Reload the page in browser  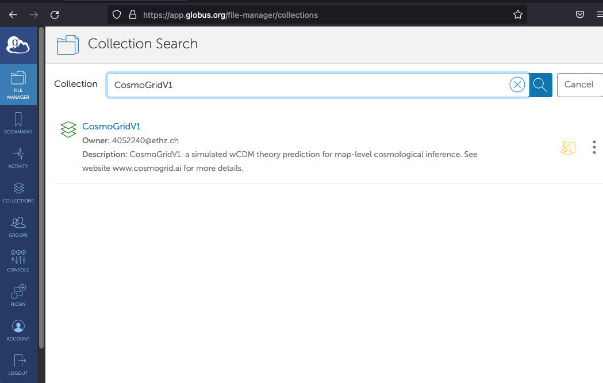55,15
